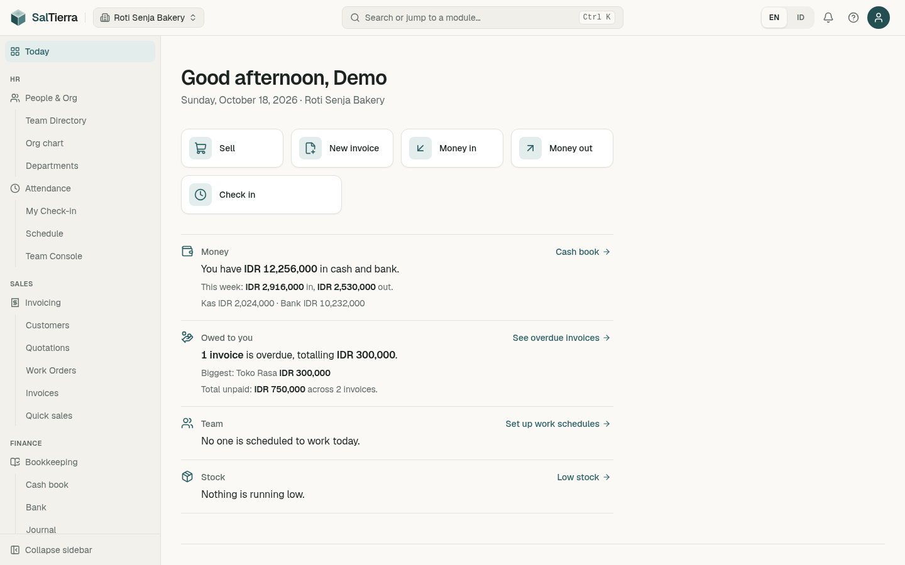Switch language to ID
Screen dimensions: 905x565
801,18
